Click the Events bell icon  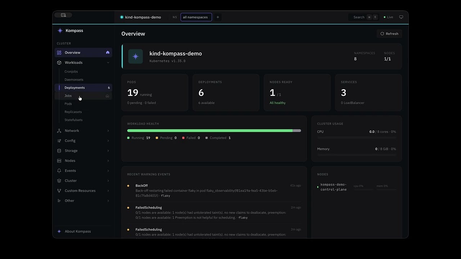[59, 171]
